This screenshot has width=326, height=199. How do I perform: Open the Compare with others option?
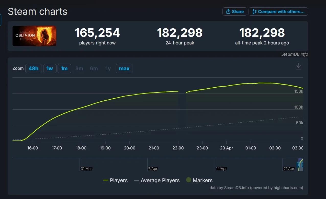[x=278, y=11]
